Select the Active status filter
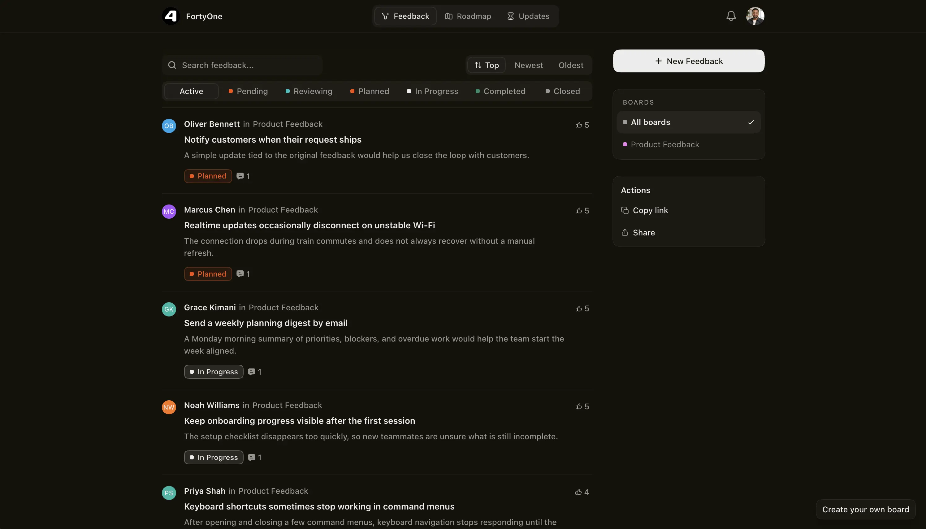 (191, 91)
